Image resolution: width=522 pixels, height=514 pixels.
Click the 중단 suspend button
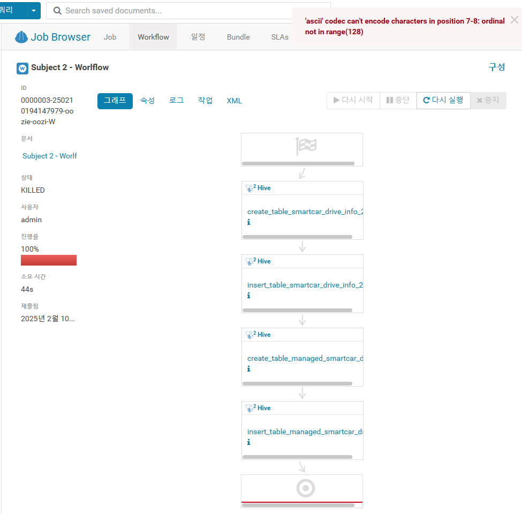398,100
